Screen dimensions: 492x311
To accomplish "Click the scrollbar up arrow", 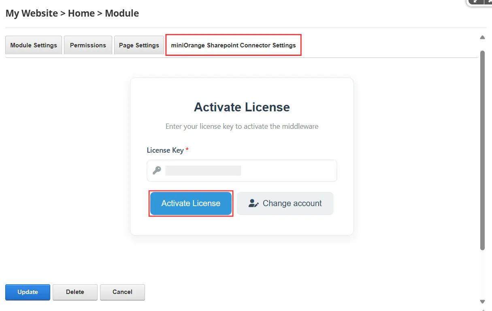I will (482, 38).
